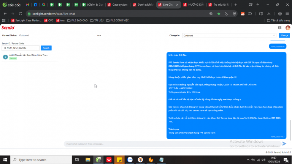Screen dimensions: 292x164
Task: Open the SenLight Case Platform bookmark
Action: click(x=26, y=20)
